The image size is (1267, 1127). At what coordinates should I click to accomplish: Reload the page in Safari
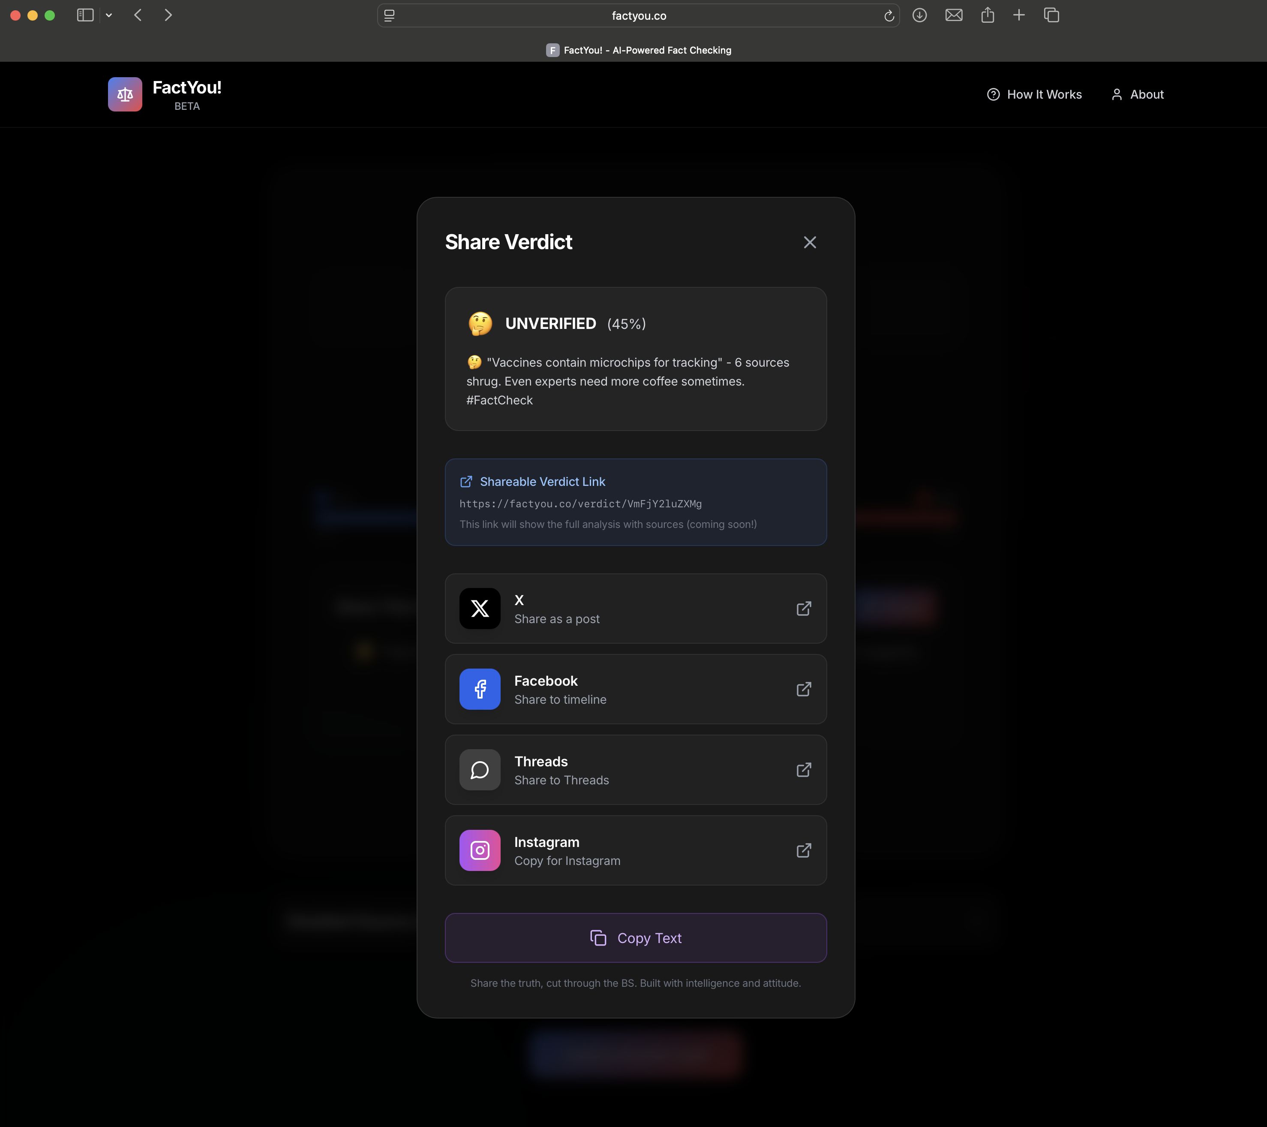[x=888, y=16]
